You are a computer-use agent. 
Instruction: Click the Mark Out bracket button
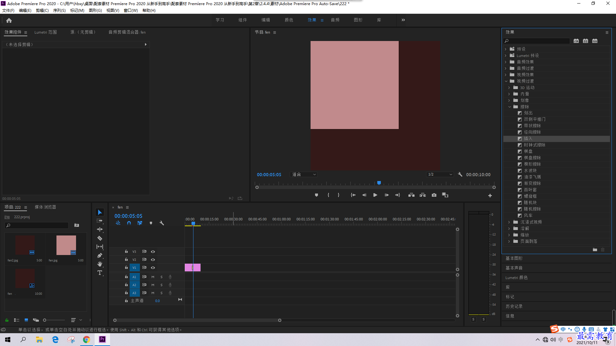[338, 195]
